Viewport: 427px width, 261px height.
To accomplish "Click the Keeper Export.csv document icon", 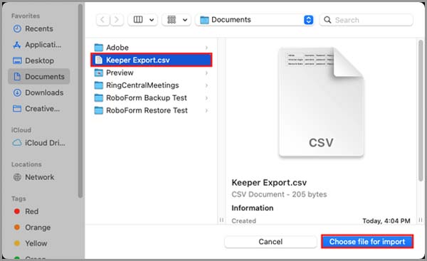I will pos(99,60).
